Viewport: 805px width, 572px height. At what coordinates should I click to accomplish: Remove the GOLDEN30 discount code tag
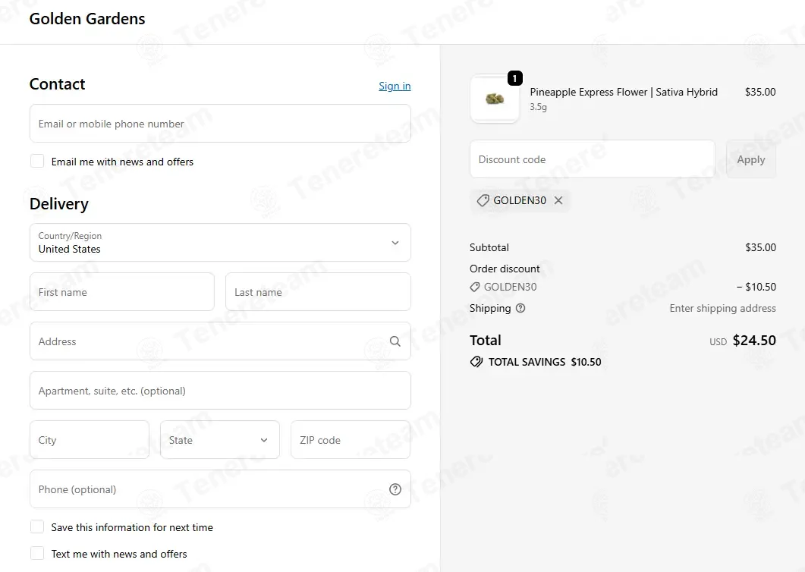(558, 200)
